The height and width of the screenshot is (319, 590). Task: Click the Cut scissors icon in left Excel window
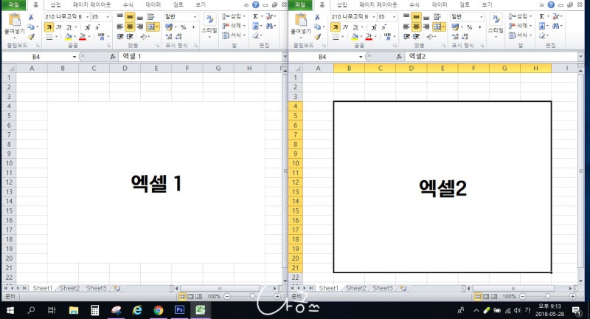[x=31, y=17]
